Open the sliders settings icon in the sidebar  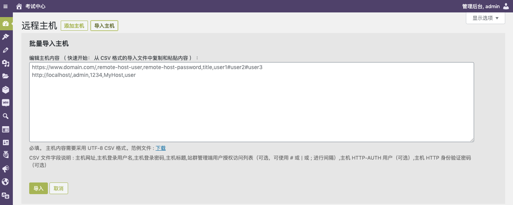click(6, 142)
